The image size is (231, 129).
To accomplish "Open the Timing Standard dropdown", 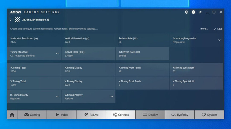I will coord(57,54).
